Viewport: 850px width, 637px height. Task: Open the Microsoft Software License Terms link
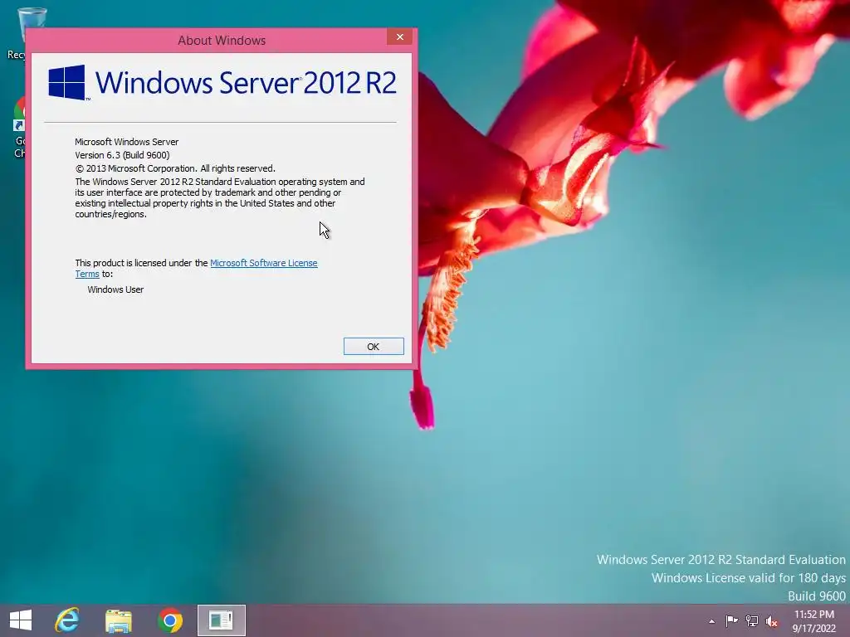point(263,263)
